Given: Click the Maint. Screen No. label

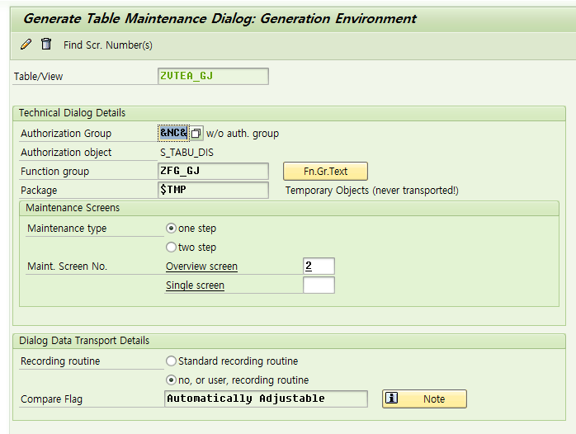Looking at the screenshot, I should coord(67,267).
